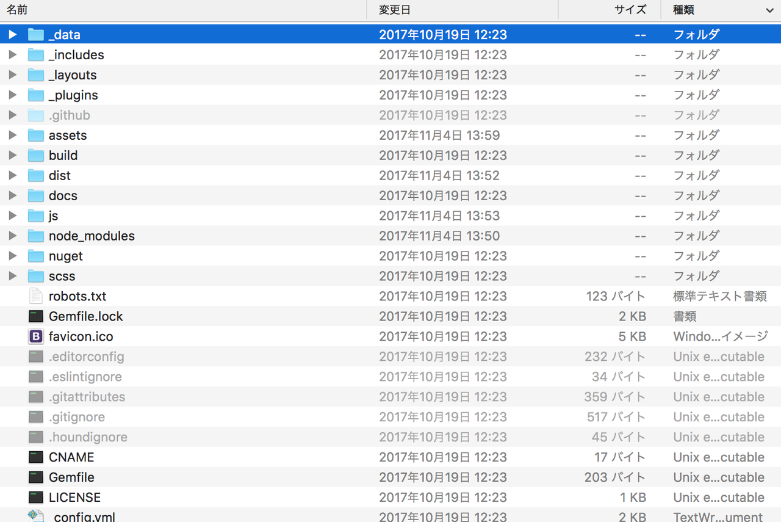Select the favicon.ico file name
This screenshot has width=781, height=522.
coord(81,337)
